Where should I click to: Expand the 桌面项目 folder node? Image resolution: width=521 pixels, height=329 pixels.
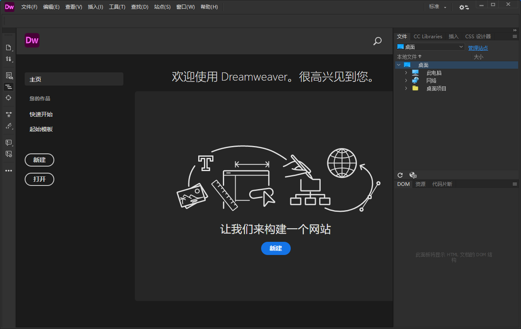406,88
